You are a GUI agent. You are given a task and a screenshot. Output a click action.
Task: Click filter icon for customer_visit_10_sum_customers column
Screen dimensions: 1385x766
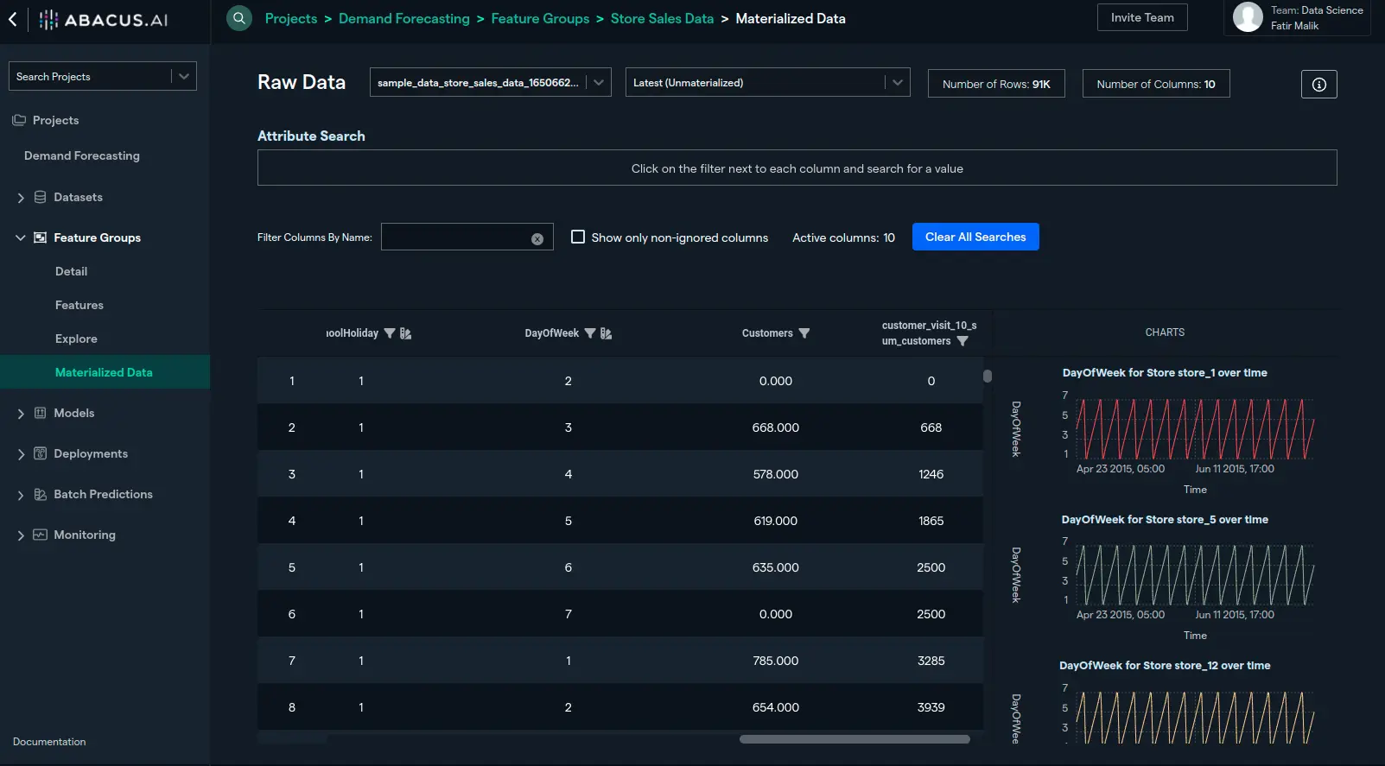pos(963,341)
